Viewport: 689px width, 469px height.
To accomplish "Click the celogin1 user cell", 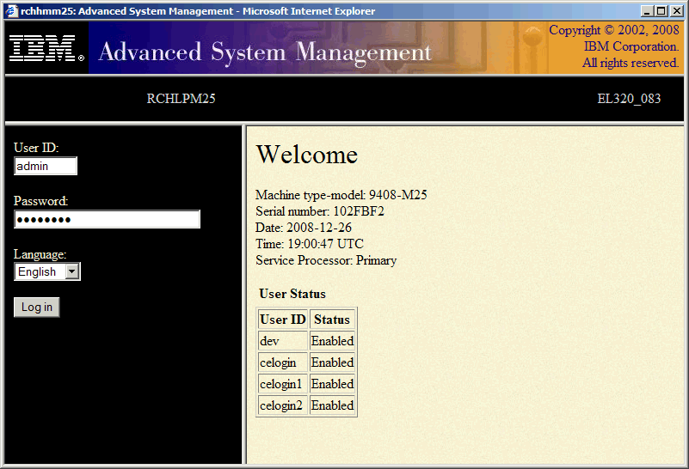I will 283,384.
